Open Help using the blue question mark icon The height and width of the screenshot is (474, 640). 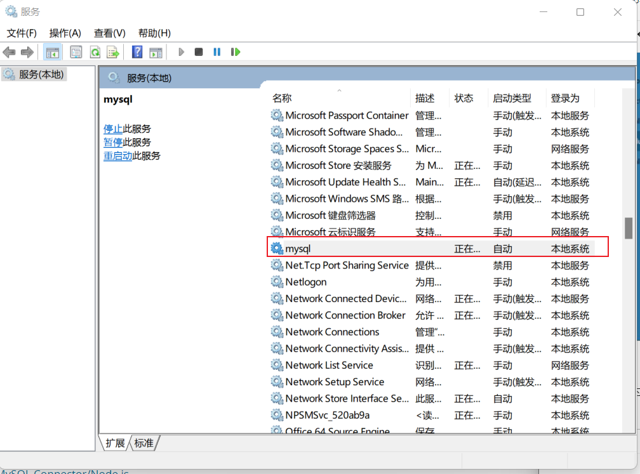click(137, 51)
